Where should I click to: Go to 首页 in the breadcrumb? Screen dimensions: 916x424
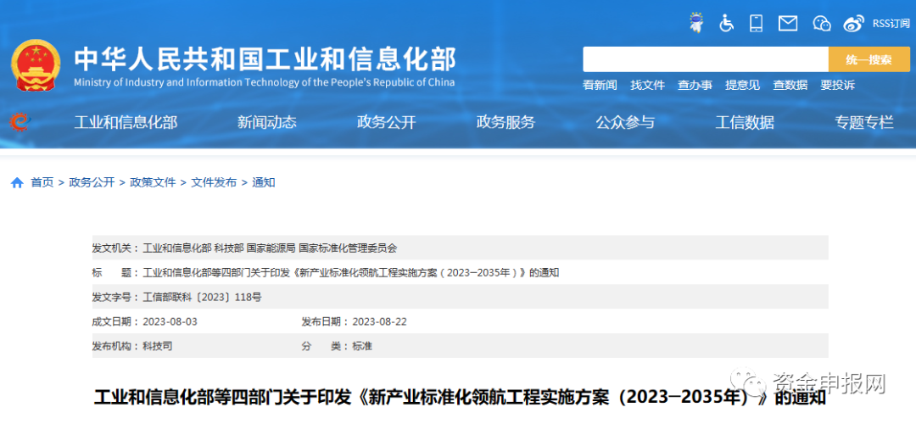pyautogui.click(x=42, y=183)
